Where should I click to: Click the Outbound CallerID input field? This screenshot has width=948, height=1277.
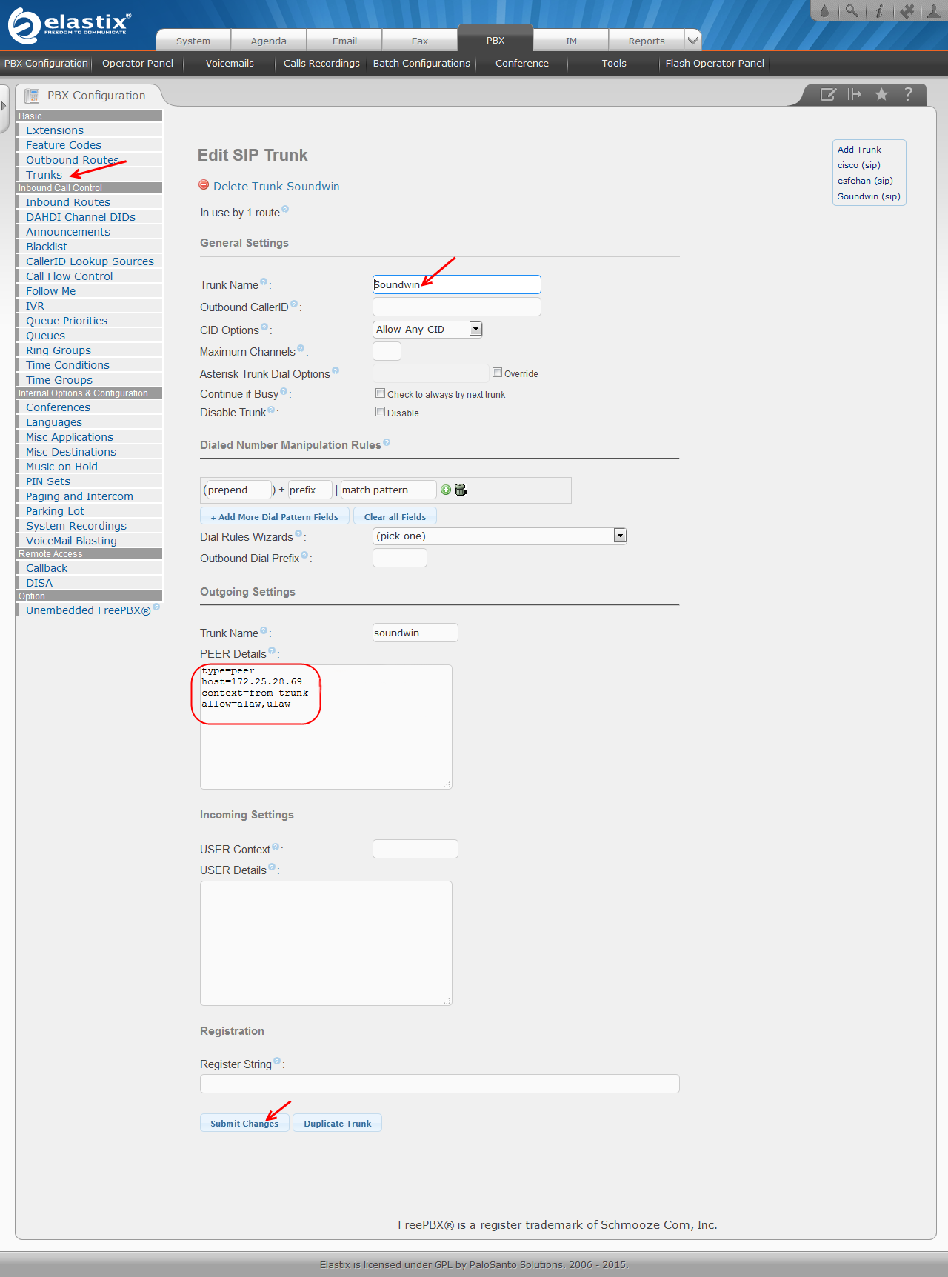(457, 307)
